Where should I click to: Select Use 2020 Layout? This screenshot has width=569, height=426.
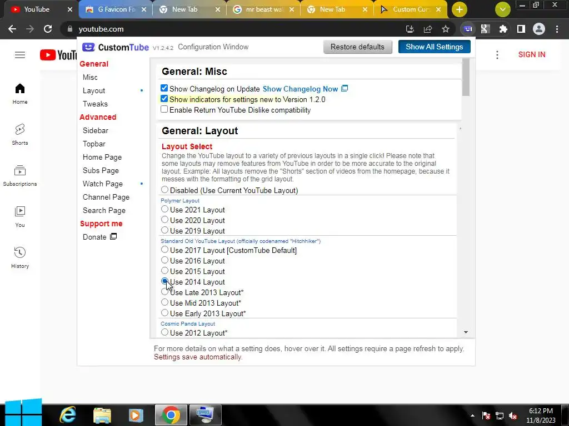(164, 220)
